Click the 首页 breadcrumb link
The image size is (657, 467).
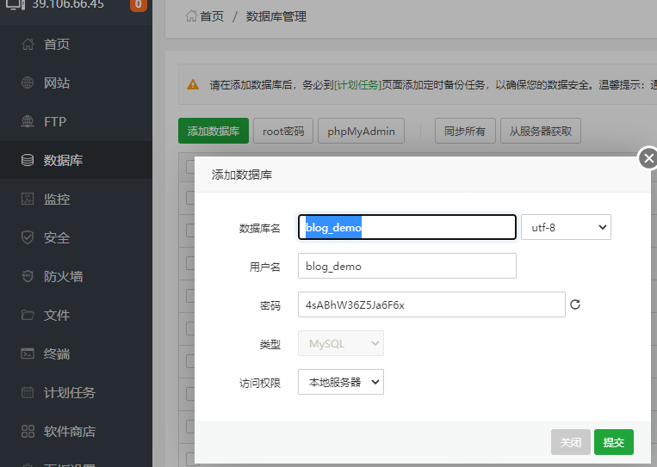(x=212, y=16)
